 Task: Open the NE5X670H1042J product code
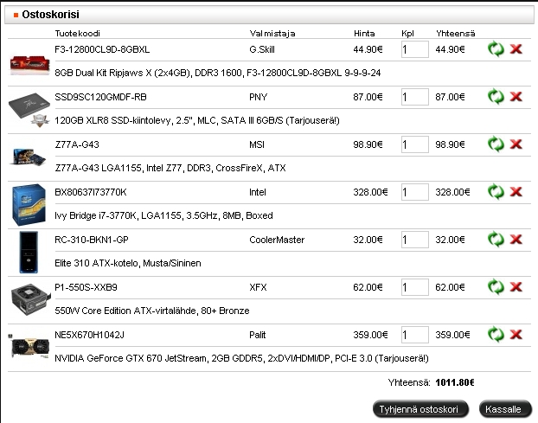pos(90,334)
